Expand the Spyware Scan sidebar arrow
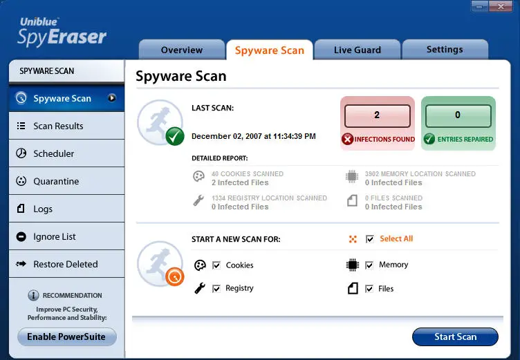 coord(112,98)
